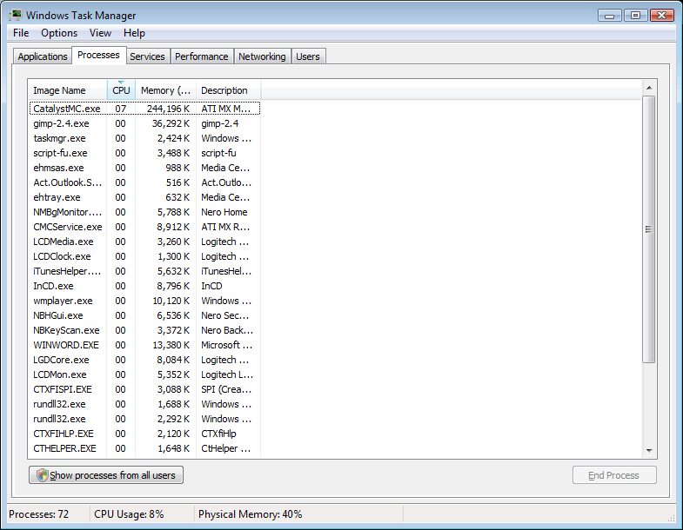Select the LCDMedia.exe process
This screenshot has width=683, height=530.
pyautogui.click(x=144, y=242)
